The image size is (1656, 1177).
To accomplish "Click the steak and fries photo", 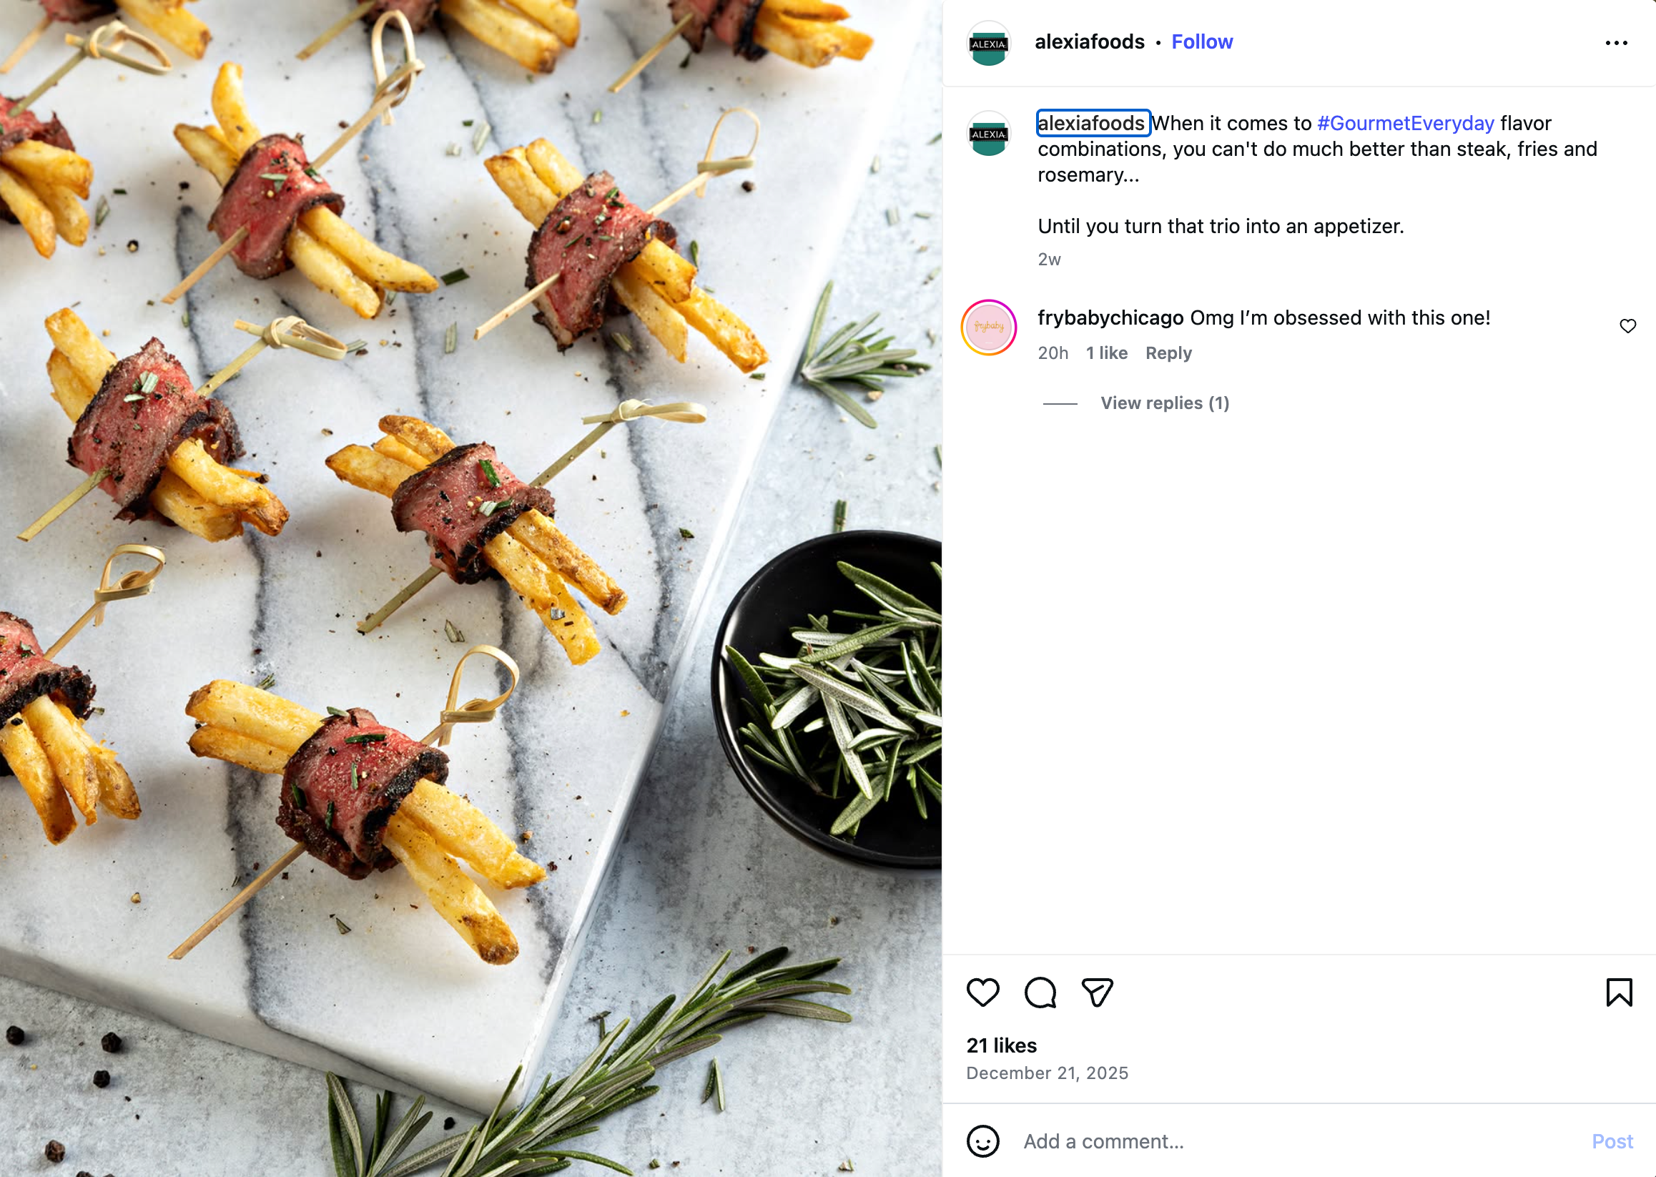I will click(x=471, y=588).
